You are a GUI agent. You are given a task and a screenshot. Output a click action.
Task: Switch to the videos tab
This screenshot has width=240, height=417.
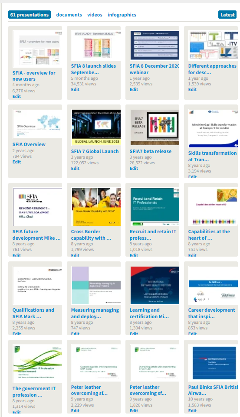pyautogui.click(x=95, y=15)
